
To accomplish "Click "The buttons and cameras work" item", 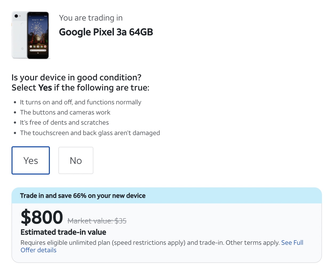I will tap(65, 112).
